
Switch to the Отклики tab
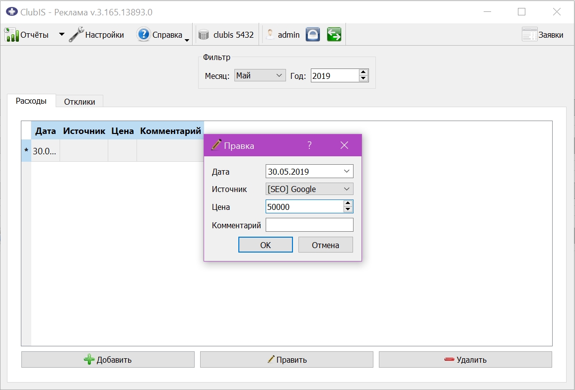pyautogui.click(x=79, y=102)
